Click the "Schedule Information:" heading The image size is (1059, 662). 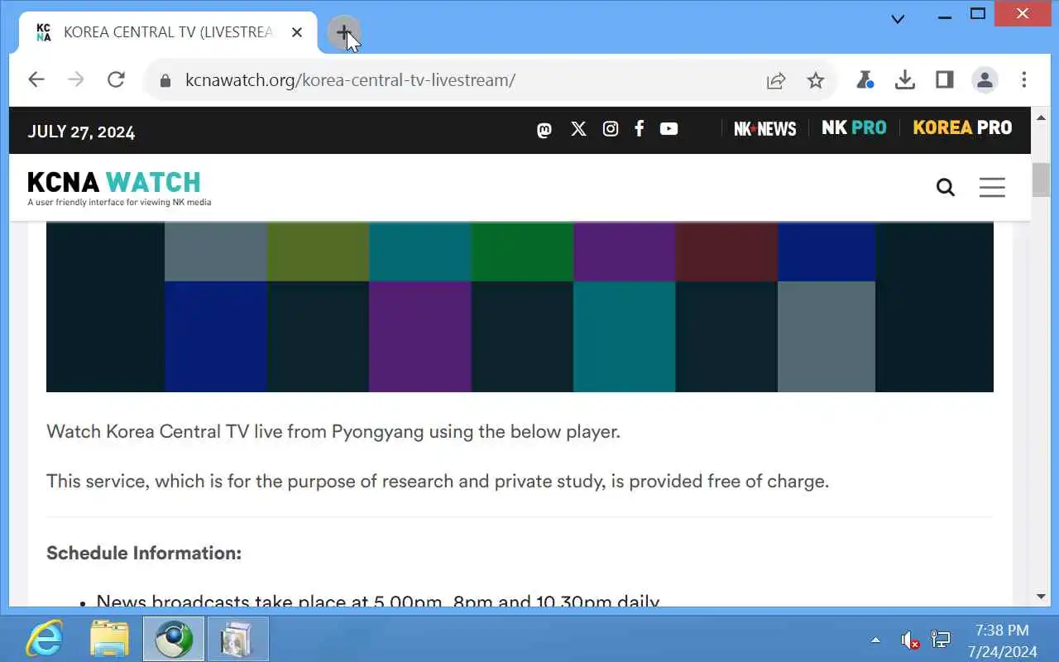(144, 553)
